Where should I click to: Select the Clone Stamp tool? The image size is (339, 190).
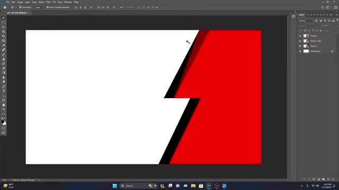4,59
